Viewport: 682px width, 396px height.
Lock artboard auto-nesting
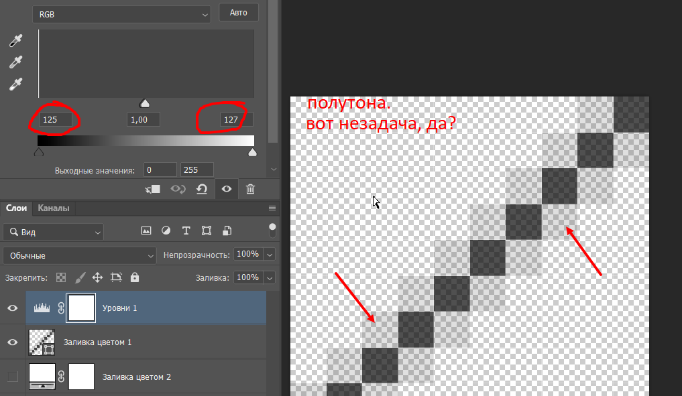point(116,277)
